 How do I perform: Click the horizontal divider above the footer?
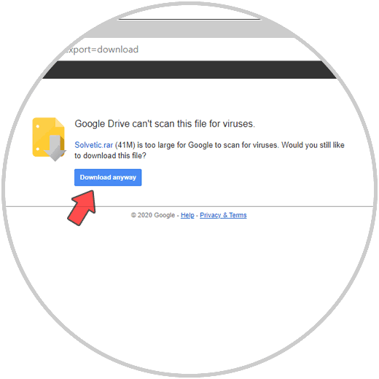pos(189,206)
